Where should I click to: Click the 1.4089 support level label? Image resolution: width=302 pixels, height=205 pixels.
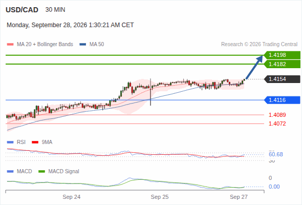(277, 115)
